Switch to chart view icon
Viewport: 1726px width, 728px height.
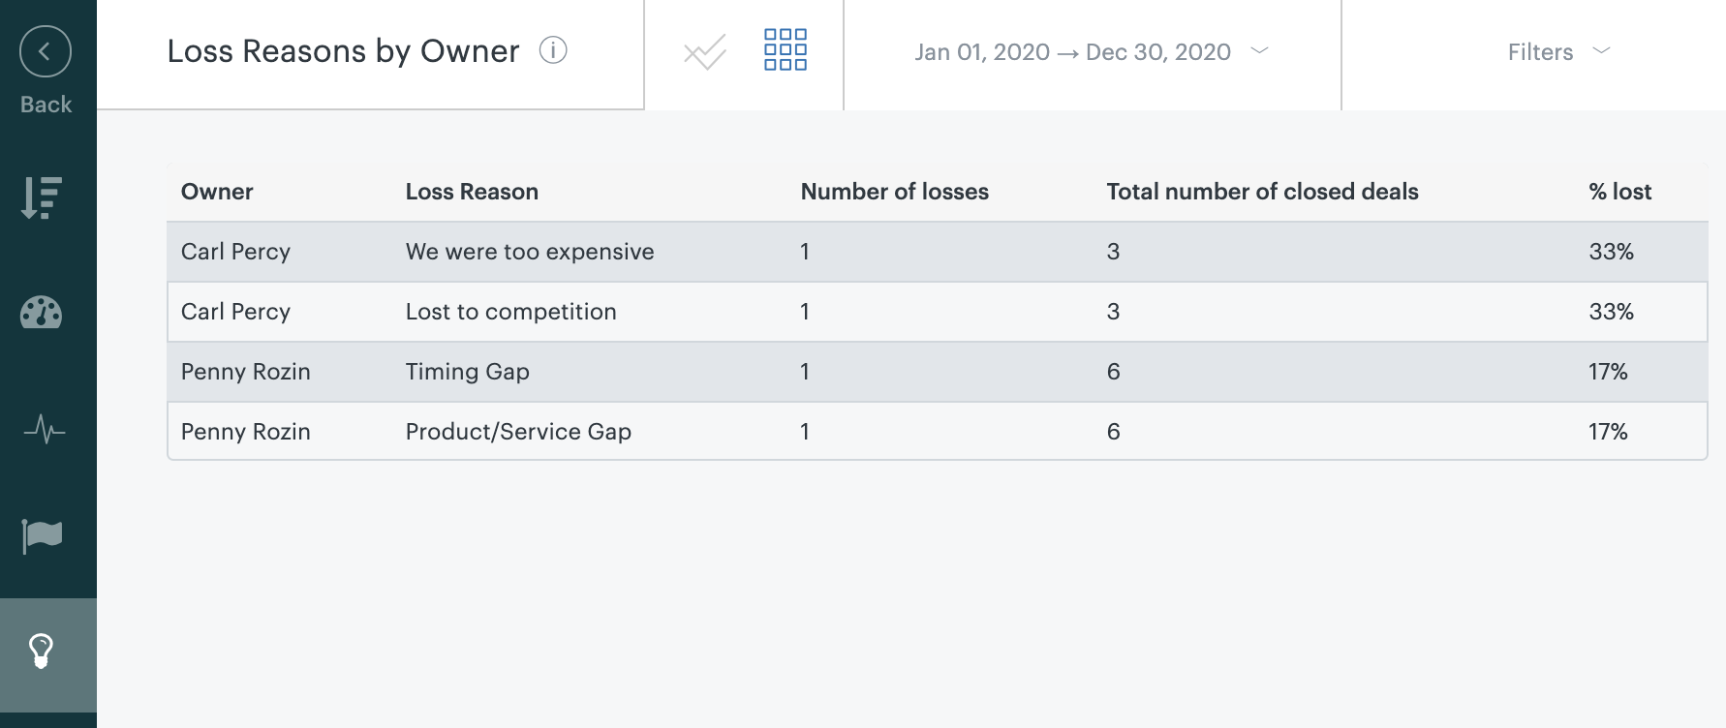704,52
